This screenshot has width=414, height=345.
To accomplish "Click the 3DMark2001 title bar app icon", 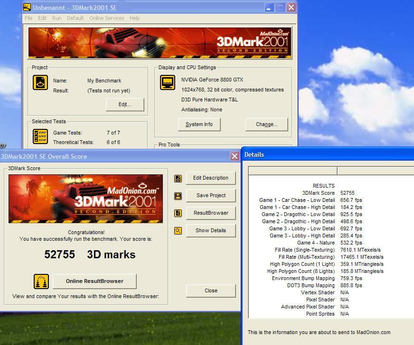I will tap(27, 8).
